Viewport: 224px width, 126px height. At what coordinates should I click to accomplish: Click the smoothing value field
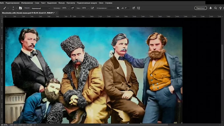pos(111,8)
